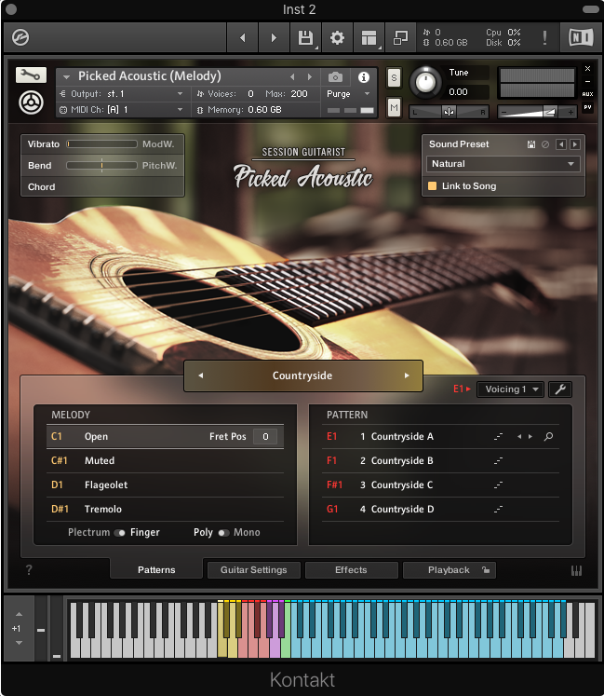Go to next instrument with the toolbar right arrow
Screen dimensions: 604x696
click(x=274, y=37)
